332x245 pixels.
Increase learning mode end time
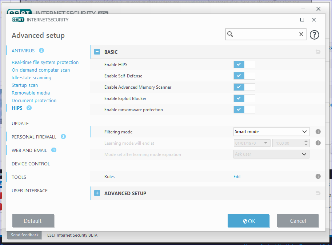(x=306, y=141)
